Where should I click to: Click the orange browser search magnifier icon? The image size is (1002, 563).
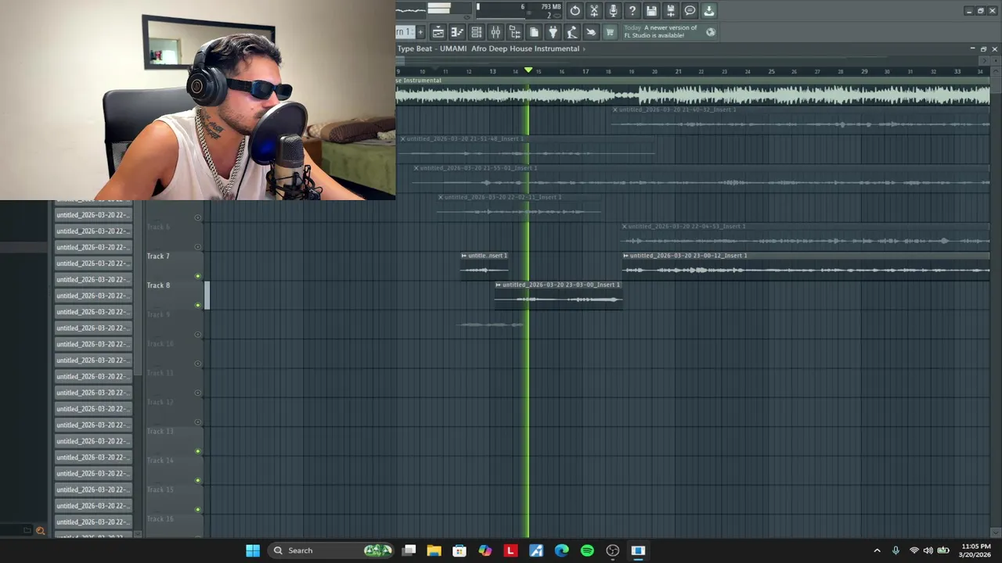coord(40,531)
